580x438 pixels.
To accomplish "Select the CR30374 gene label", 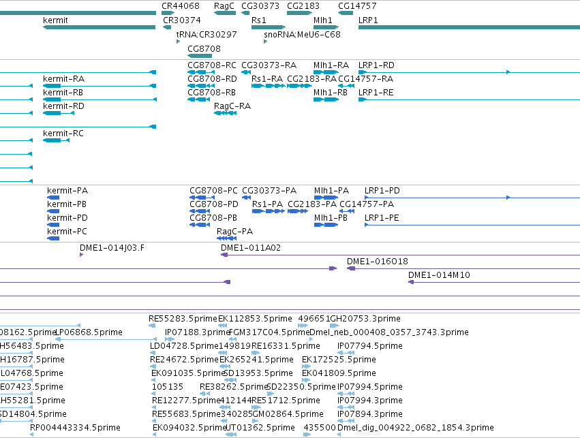I will pyautogui.click(x=182, y=20).
